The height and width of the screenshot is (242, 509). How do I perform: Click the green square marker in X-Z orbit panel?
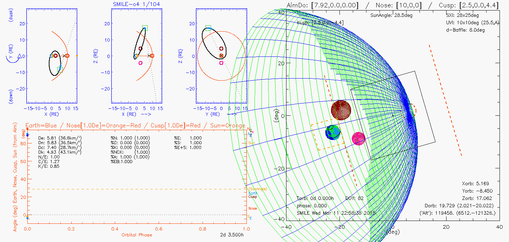145,28
